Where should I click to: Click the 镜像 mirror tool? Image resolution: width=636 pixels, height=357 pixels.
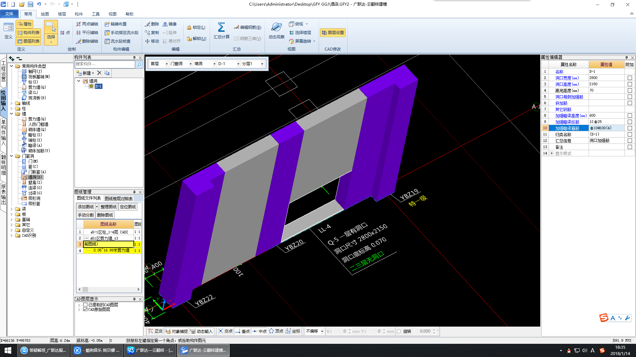click(x=170, y=24)
